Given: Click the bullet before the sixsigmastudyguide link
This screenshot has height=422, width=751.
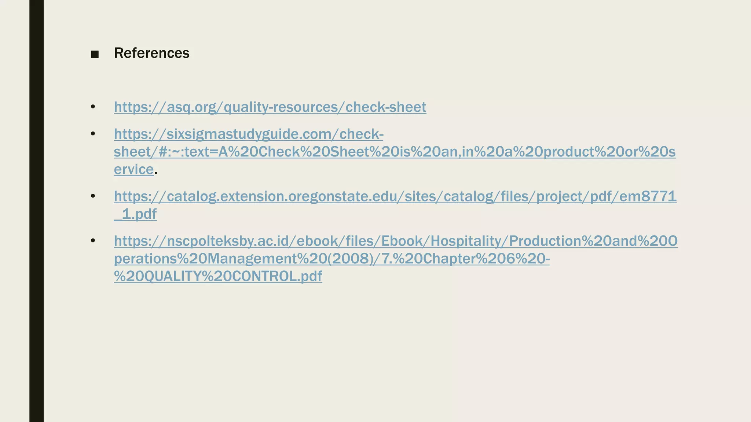Looking at the screenshot, I should pyautogui.click(x=93, y=134).
